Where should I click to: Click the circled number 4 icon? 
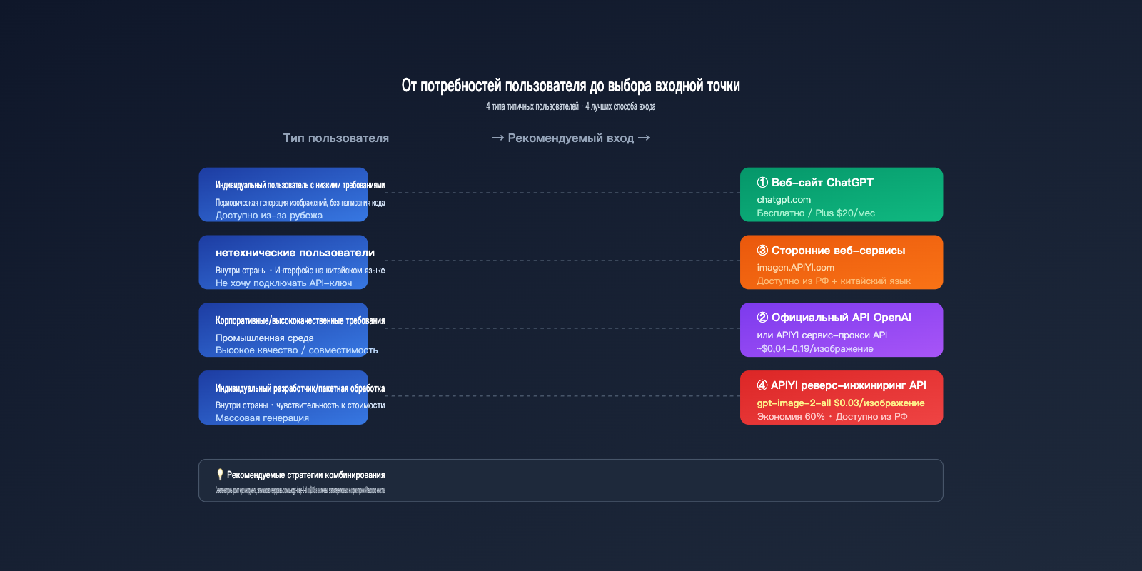[x=762, y=385]
